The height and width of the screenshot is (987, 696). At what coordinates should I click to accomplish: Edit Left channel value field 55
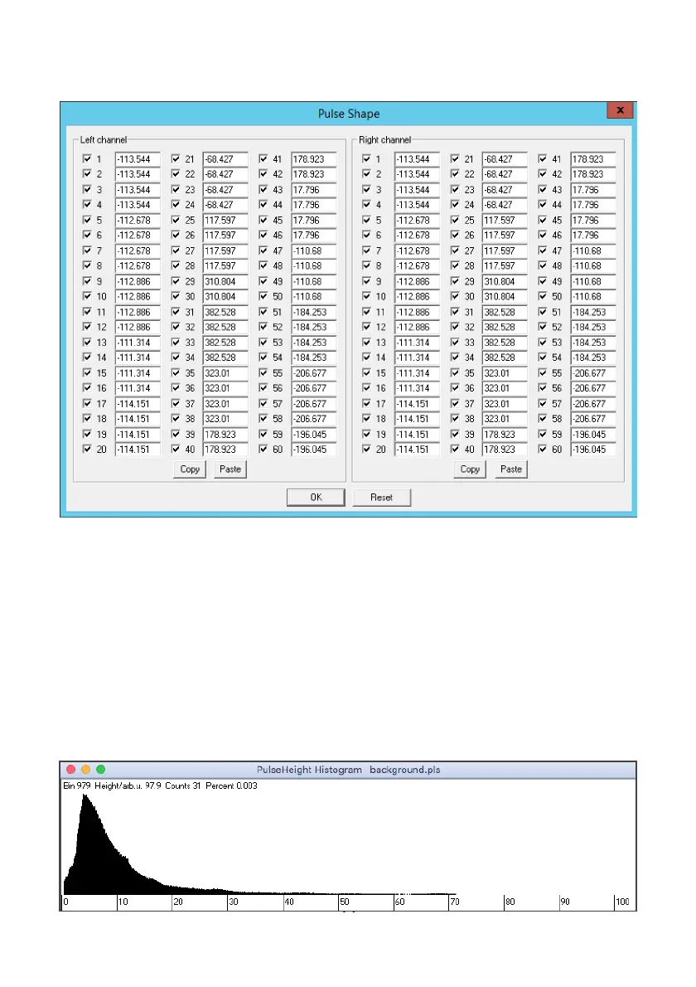point(314,372)
